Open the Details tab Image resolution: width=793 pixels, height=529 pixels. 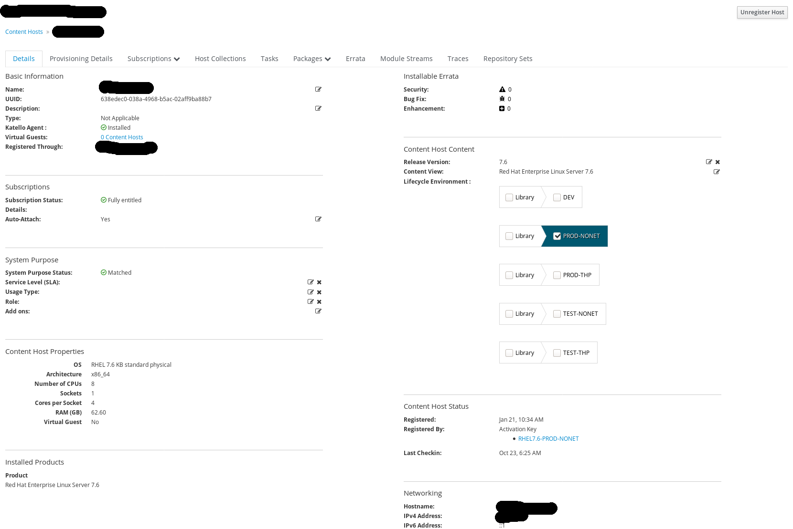point(24,59)
